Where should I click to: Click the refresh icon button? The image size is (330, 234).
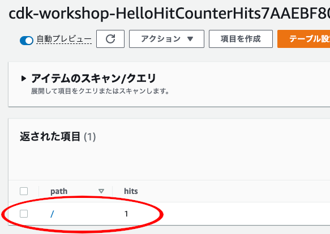coord(110,39)
